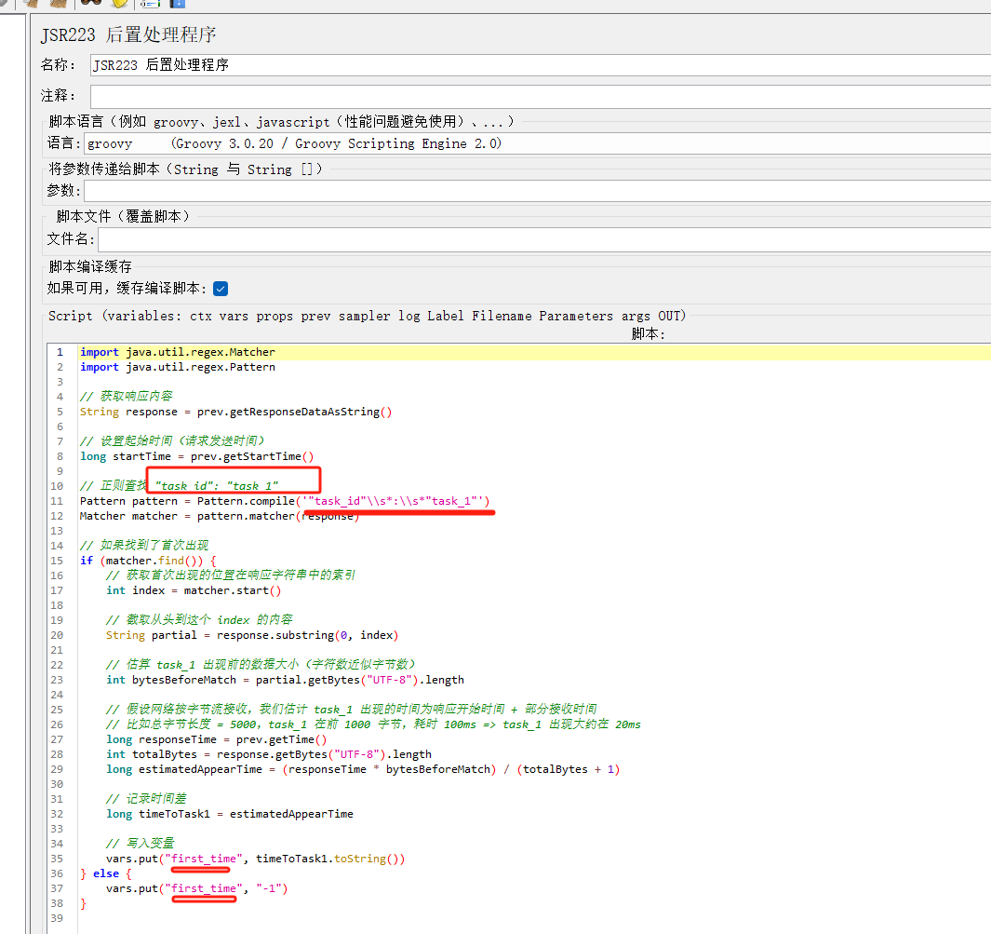Image resolution: width=991 pixels, height=934 pixels.
Task: Click the 参数 parameters input field
Action: (537, 191)
